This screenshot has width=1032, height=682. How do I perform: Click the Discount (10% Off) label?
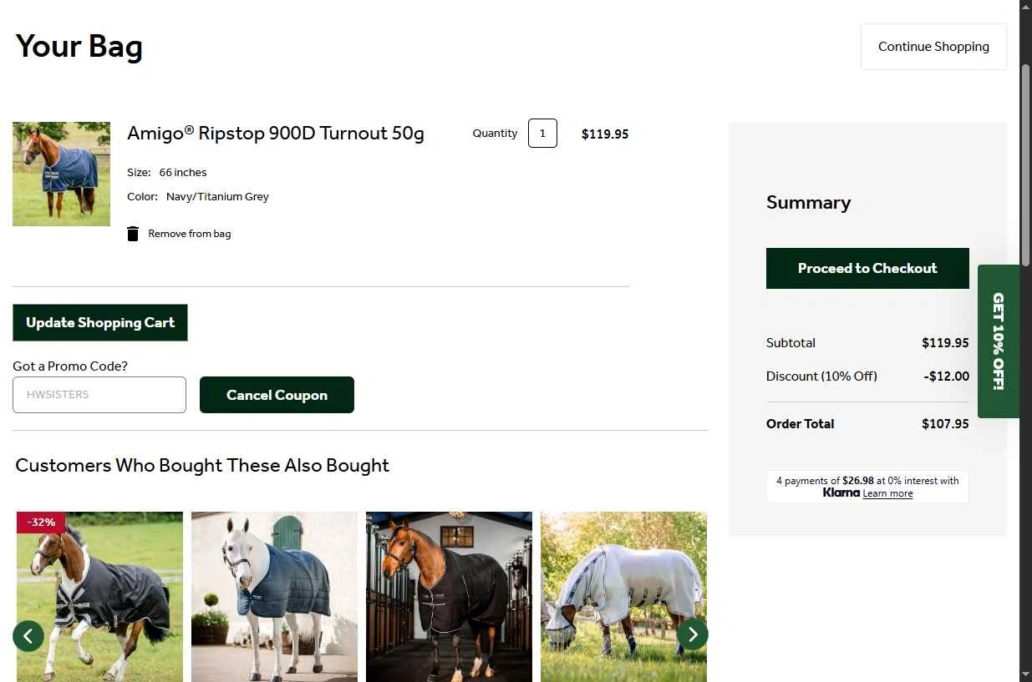click(x=821, y=376)
